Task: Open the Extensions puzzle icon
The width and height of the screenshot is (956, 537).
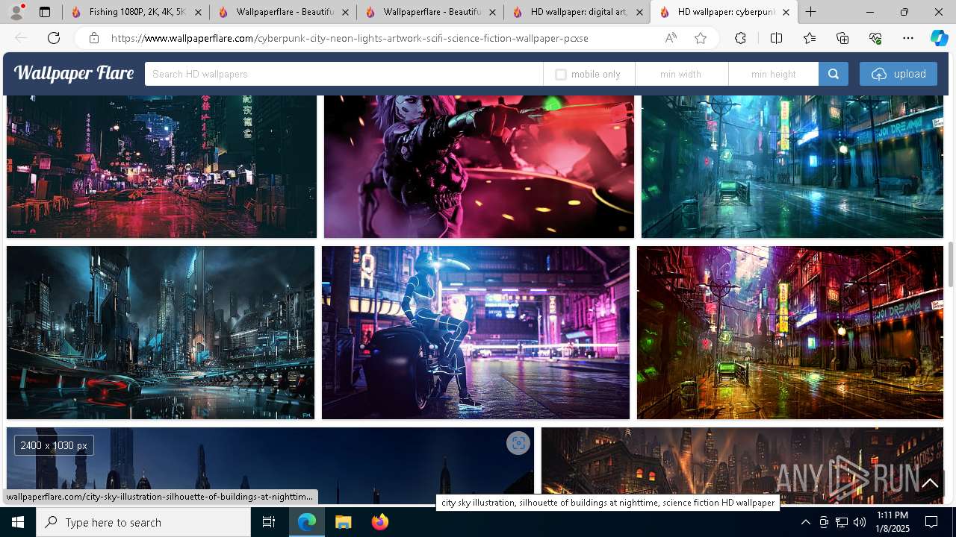Action: pyautogui.click(x=740, y=38)
